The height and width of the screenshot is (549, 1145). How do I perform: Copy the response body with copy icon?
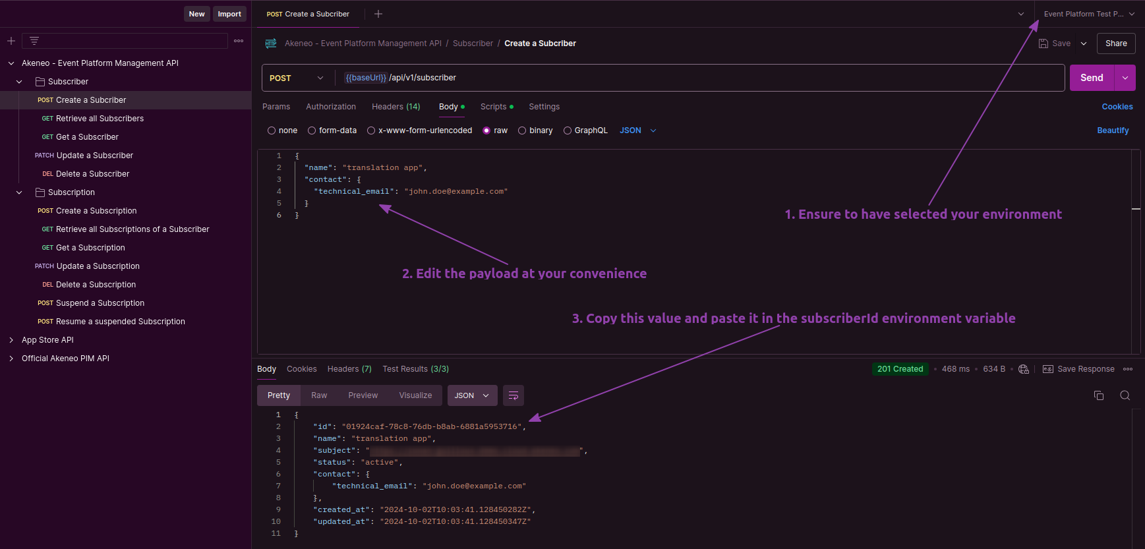point(1099,395)
